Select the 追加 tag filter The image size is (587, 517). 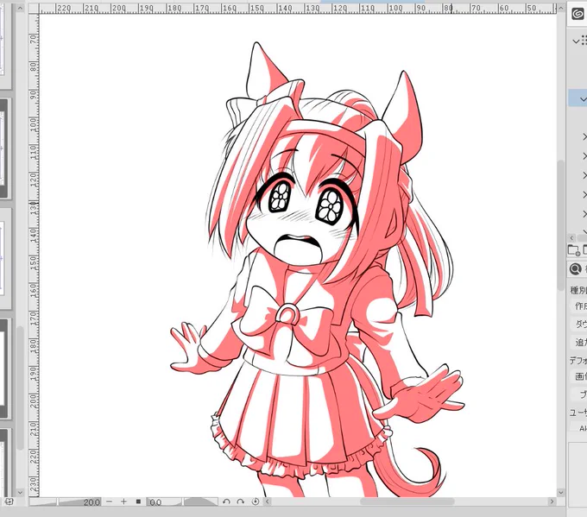580,342
